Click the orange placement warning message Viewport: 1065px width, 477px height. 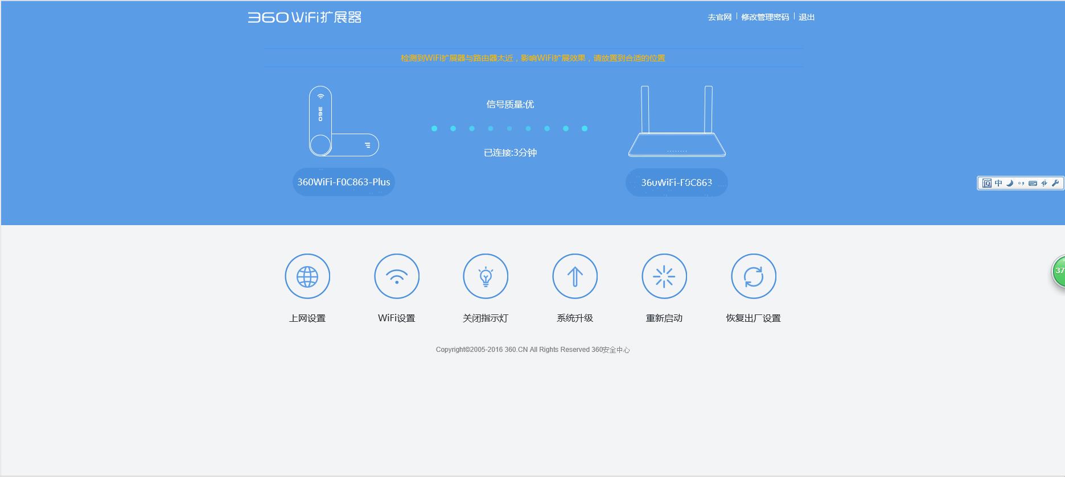click(x=533, y=58)
